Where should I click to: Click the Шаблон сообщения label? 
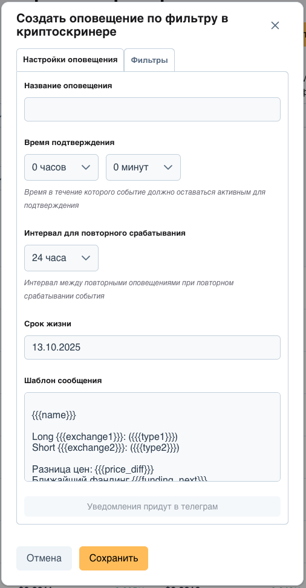pyautogui.click(x=63, y=381)
